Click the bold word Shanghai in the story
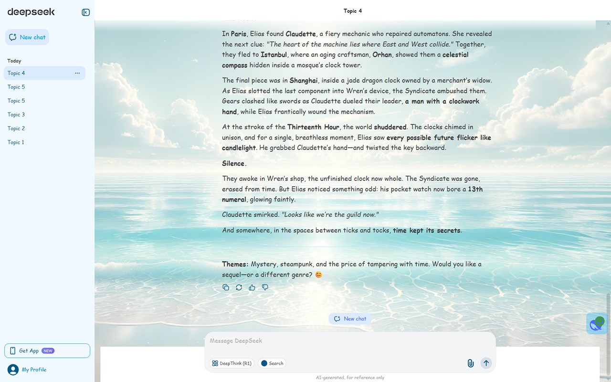Image resolution: width=611 pixels, height=382 pixels. coord(304,80)
